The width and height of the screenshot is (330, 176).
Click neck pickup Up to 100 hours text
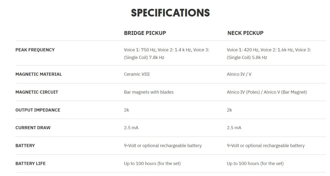tap(255, 163)
